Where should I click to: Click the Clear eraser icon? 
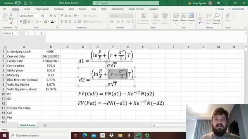(x=200, y=23)
